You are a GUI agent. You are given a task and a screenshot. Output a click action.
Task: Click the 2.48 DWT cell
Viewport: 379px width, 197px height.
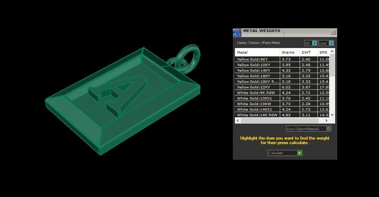click(308, 65)
